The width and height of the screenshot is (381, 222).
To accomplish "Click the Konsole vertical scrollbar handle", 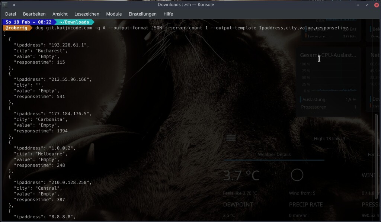I will click(x=377, y=157).
